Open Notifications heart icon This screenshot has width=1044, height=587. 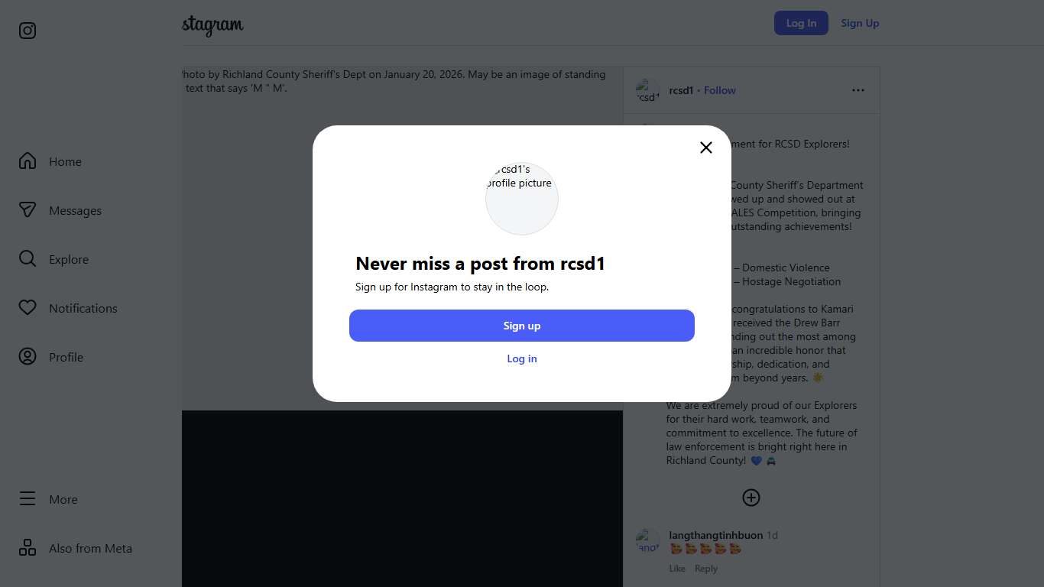coord(28,308)
